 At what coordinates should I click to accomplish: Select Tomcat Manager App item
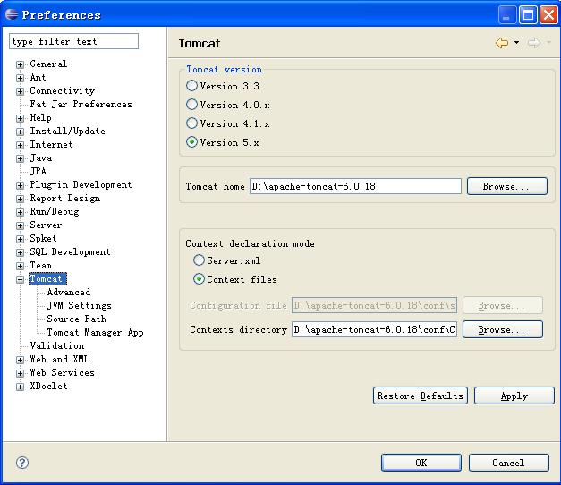click(x=95, y=332)
